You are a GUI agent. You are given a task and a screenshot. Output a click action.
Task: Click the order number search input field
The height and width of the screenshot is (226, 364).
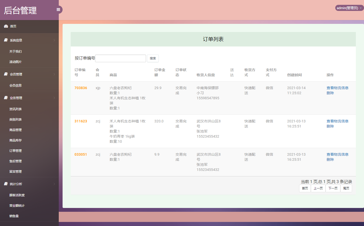tap(120, 58)
